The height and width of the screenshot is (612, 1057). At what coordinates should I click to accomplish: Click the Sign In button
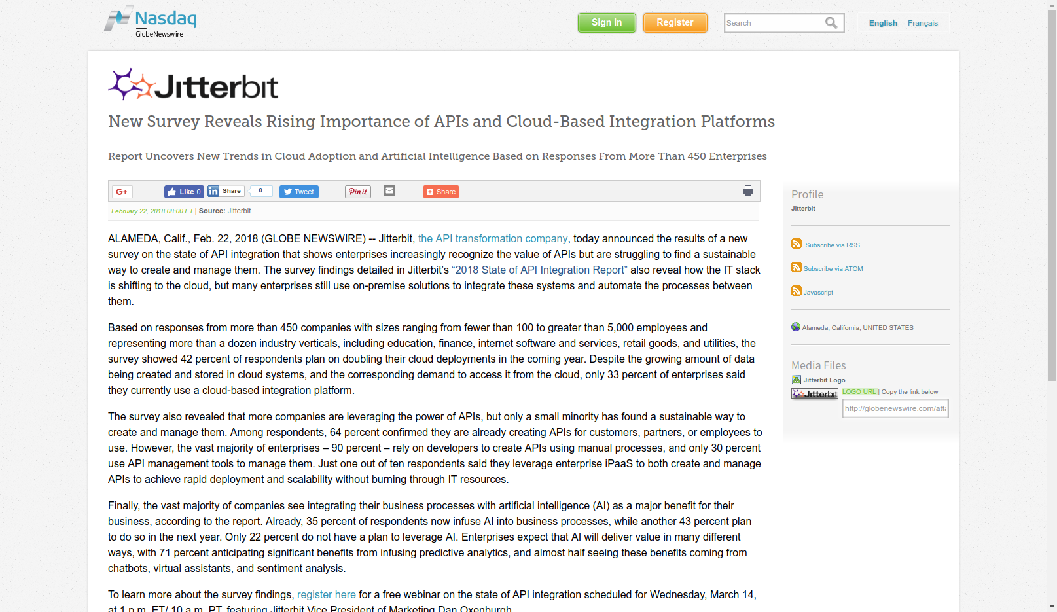click(x=607, y=23)
